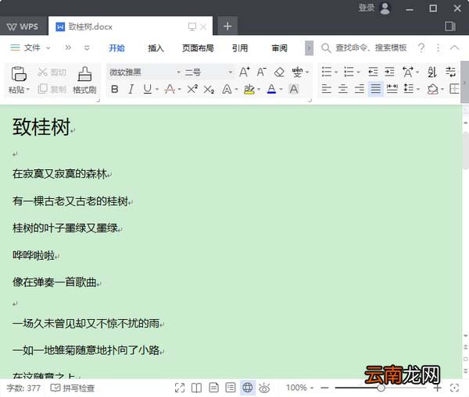Fit page zoom icon at bottom right
The width and height of the screenshot is (469, 397).
coord(454,388)
